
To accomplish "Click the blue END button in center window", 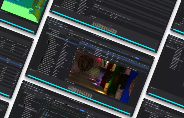I will (137, 58).
